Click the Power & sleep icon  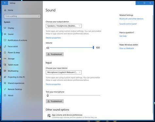tap(5, 53)
